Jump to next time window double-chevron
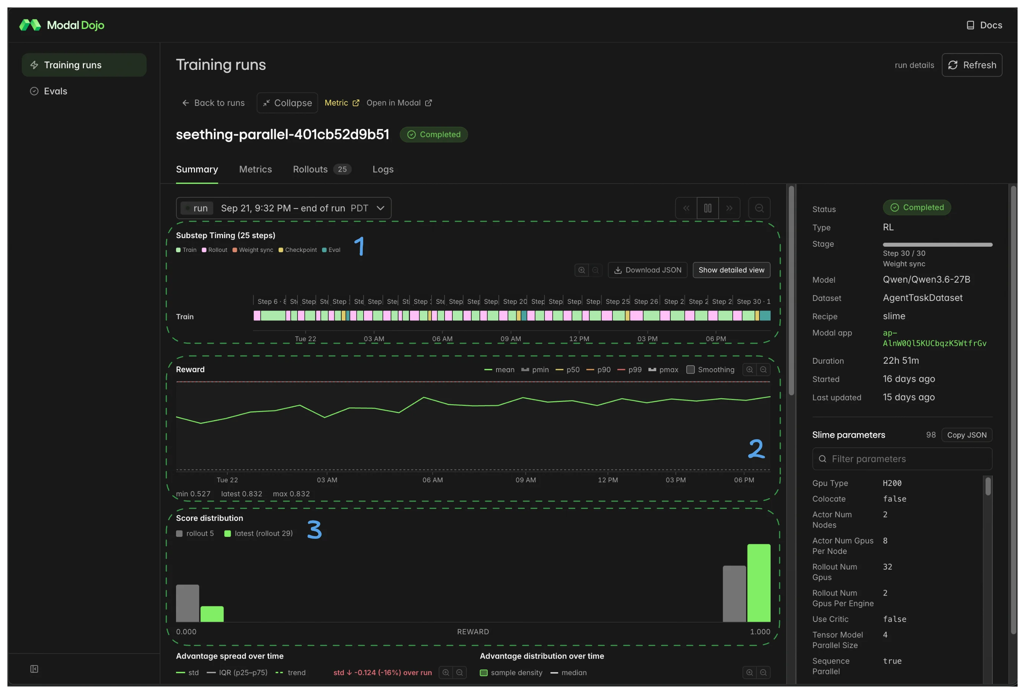This screenshot has height=694, width=1025. (x=729, y=208)
